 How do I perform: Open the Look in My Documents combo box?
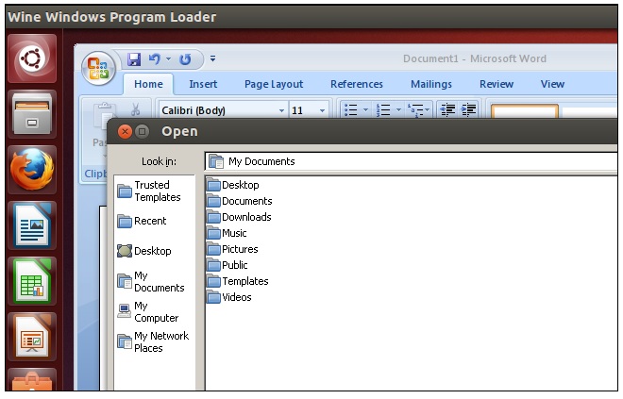coord(412,161)
